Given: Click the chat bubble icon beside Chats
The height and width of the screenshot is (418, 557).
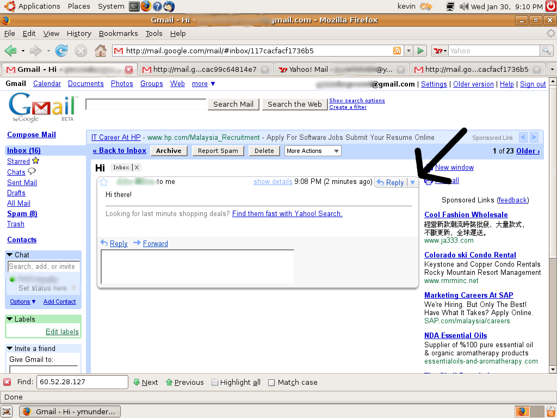Looking at the screenshot, I should pyautogui.click(x=32, y=171).
